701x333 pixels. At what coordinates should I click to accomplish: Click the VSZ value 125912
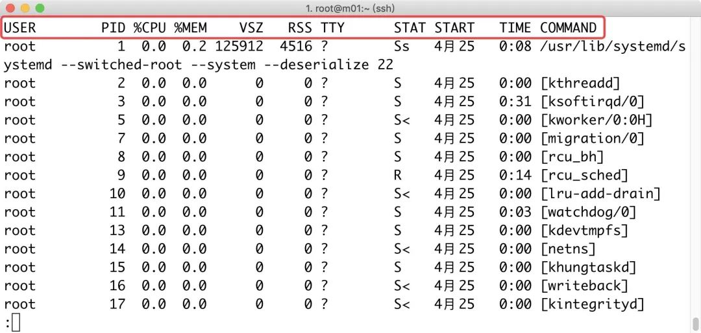[x=239, y=46]
